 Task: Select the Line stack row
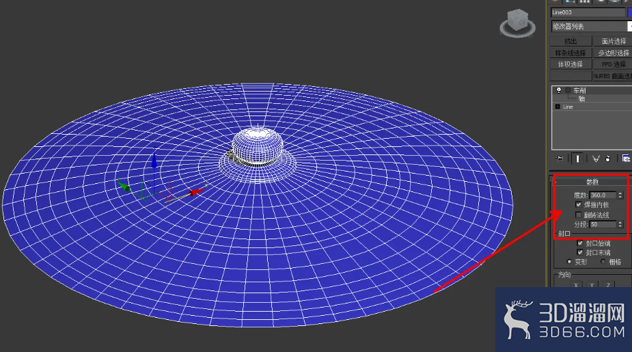click(x=592, y=107)
